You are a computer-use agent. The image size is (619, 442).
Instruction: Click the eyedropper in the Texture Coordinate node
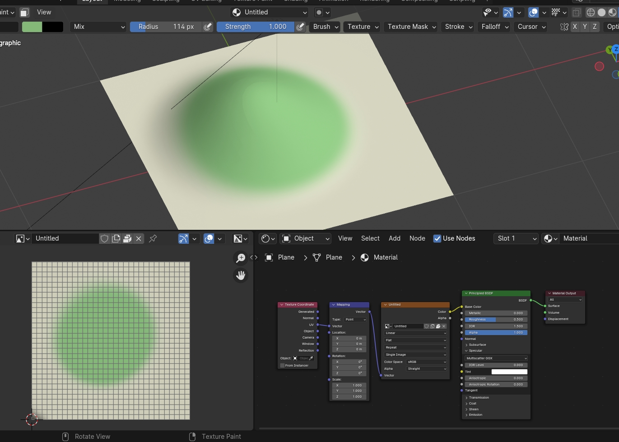(x=311, y=358)
